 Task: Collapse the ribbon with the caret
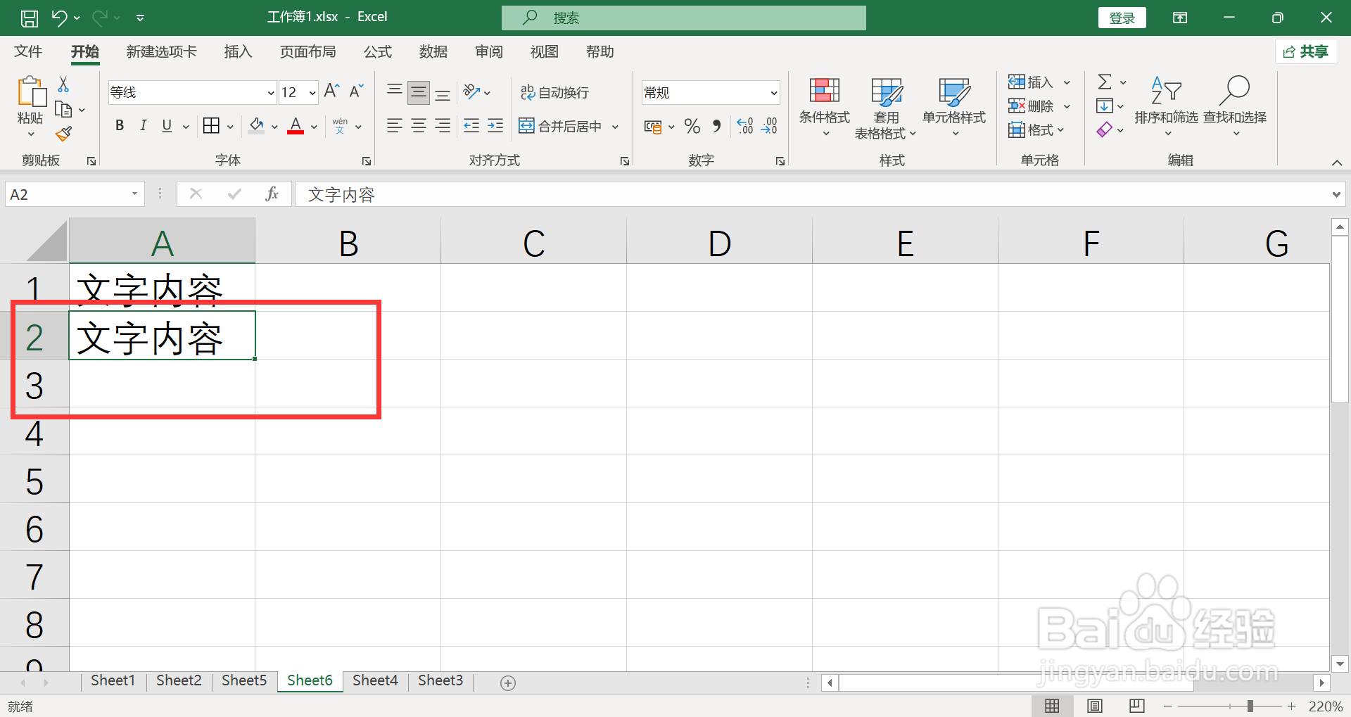[x=1337, y=162]
